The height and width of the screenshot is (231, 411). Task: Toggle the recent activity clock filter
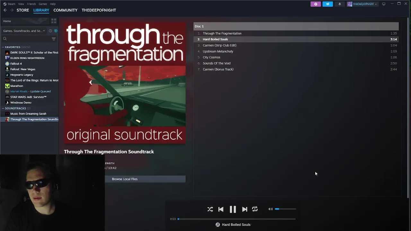(x=50, y=31)
